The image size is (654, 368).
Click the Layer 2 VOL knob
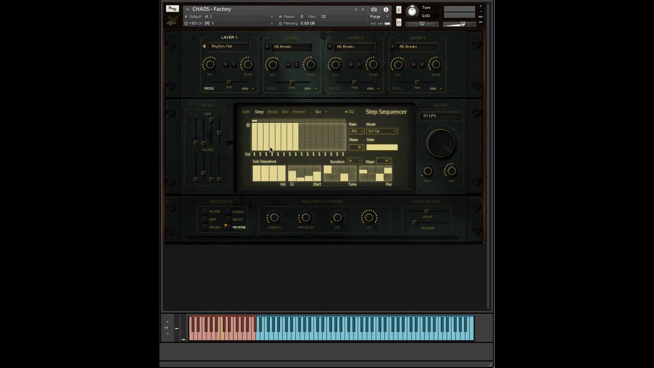click(272, 64)
